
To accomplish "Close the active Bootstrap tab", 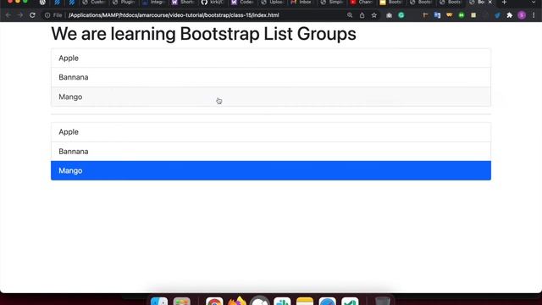I will (489, 2).
